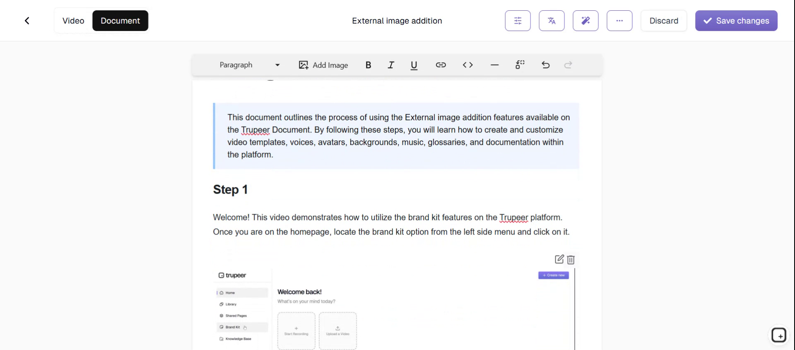Redo the last undone edit

568,65
